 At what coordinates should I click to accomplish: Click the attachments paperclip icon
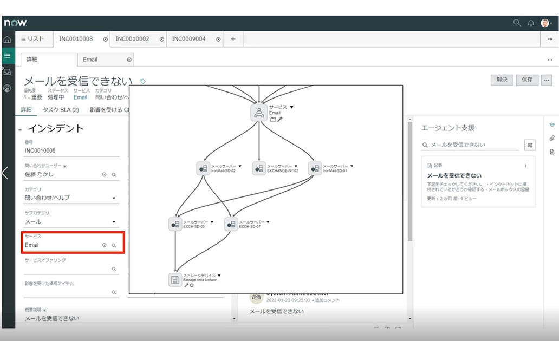click(552, 139)
